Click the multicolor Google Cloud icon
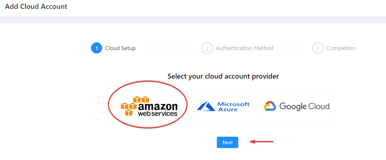 [x=270, y=106]
